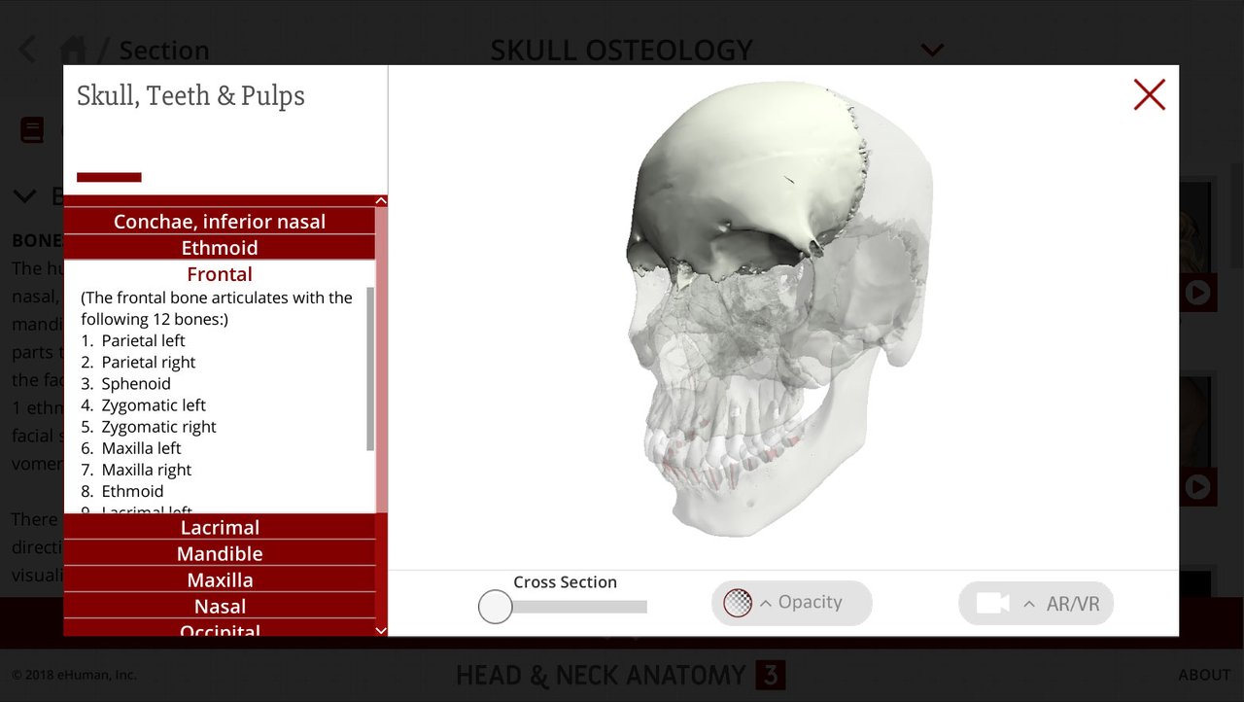Click the Skull Osteology heading
1244x702 pixels.
coord(621,50)
